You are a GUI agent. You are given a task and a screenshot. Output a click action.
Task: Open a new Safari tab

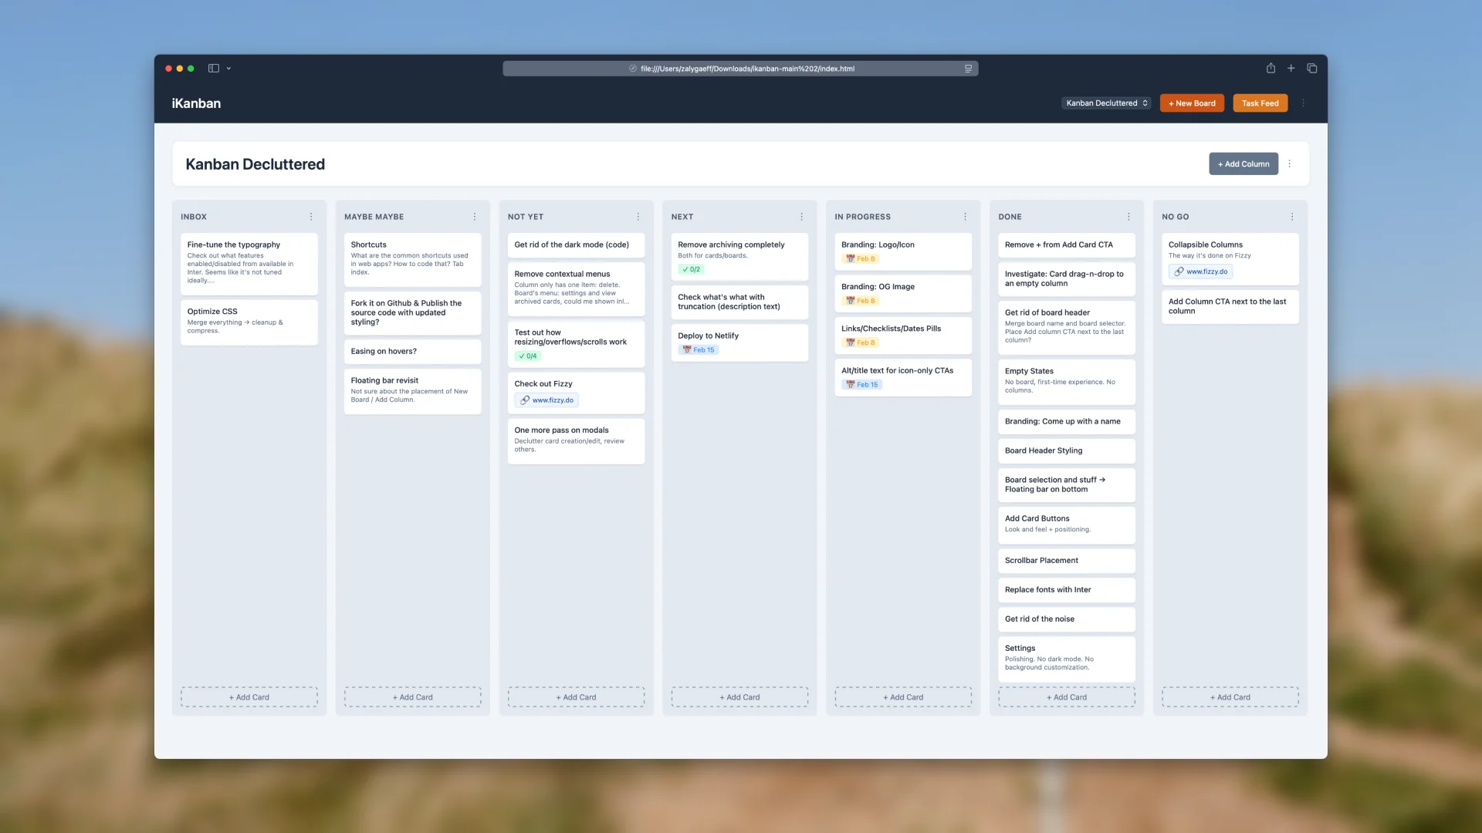[x=1291, y=68]
